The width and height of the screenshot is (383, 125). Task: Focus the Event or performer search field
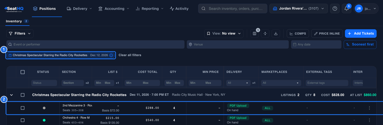(x=95, y=45)
